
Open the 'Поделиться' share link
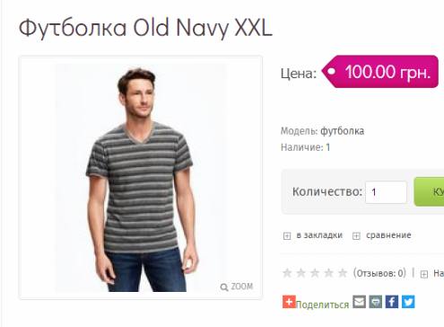(322, 305)
